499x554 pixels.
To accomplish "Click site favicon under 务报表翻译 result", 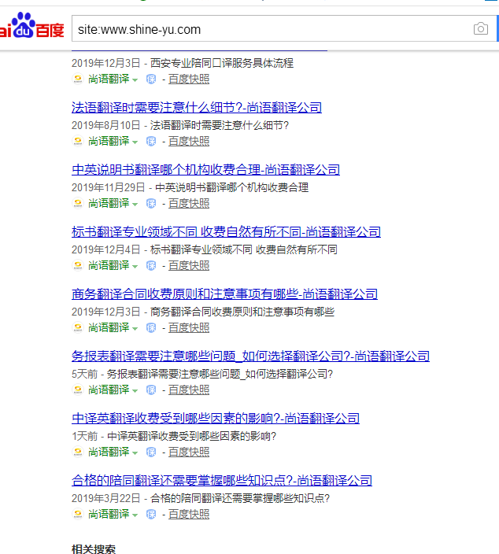I will pyautogui.click(x=78, y=390).
